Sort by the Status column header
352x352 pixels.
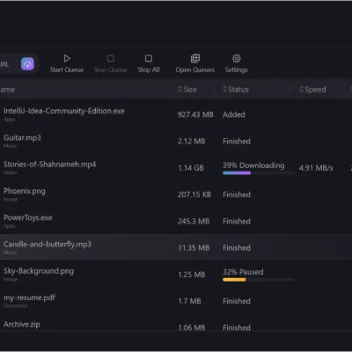point(236,90)
